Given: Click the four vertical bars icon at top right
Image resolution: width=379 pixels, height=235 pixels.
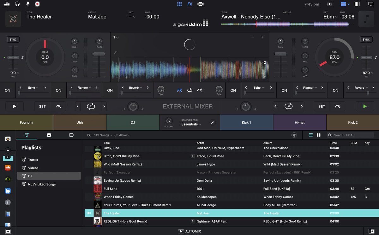Looking at the screenshot, I should click(357, 4).
